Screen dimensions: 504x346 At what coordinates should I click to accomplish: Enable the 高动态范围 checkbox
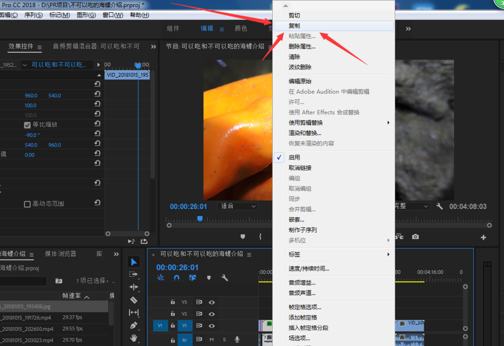[28, 203]
